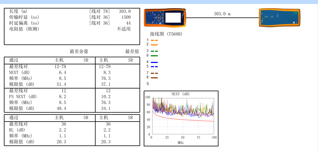Select wire 2 solid orange line
This screenshot has width=318, height=150.
coord(154,45)
